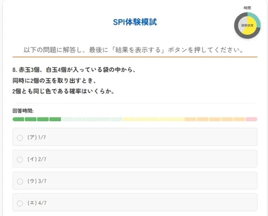Click the 回答時間 label

point(23,111)
